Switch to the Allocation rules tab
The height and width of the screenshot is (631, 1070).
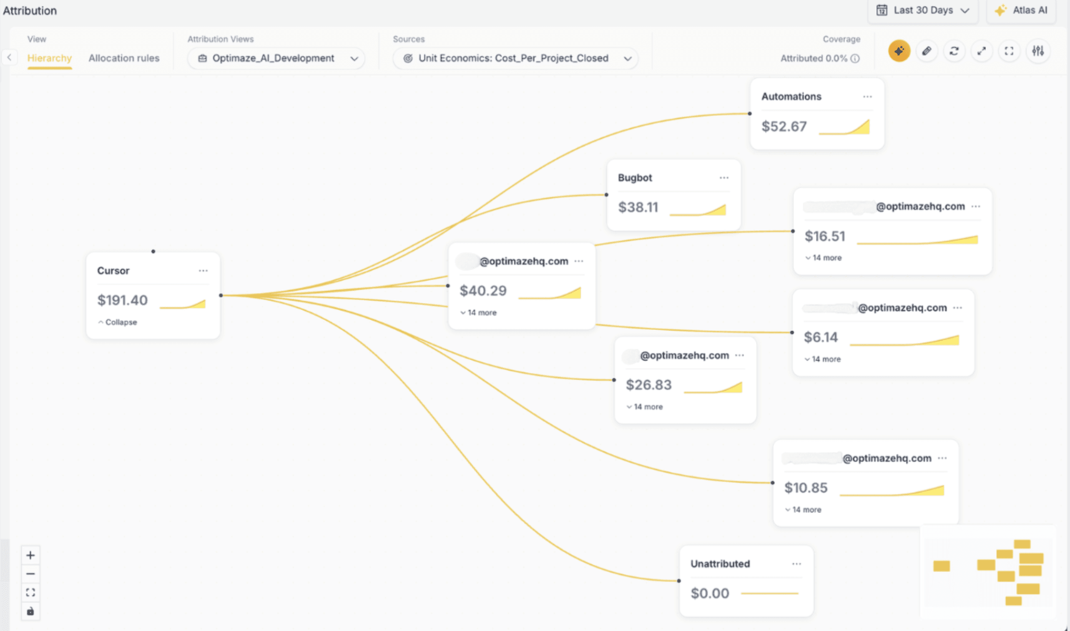pos(124,58)
